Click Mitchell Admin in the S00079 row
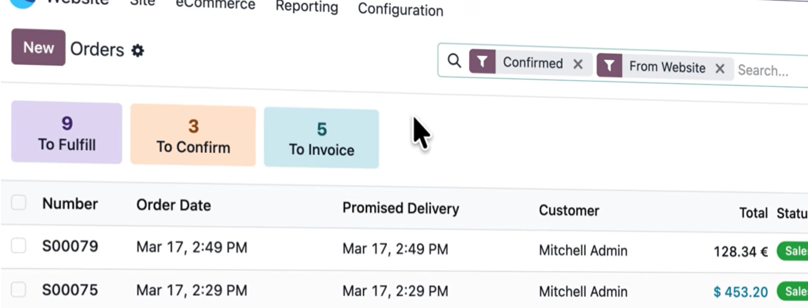The image size is (808, 308). pos(583,250)
